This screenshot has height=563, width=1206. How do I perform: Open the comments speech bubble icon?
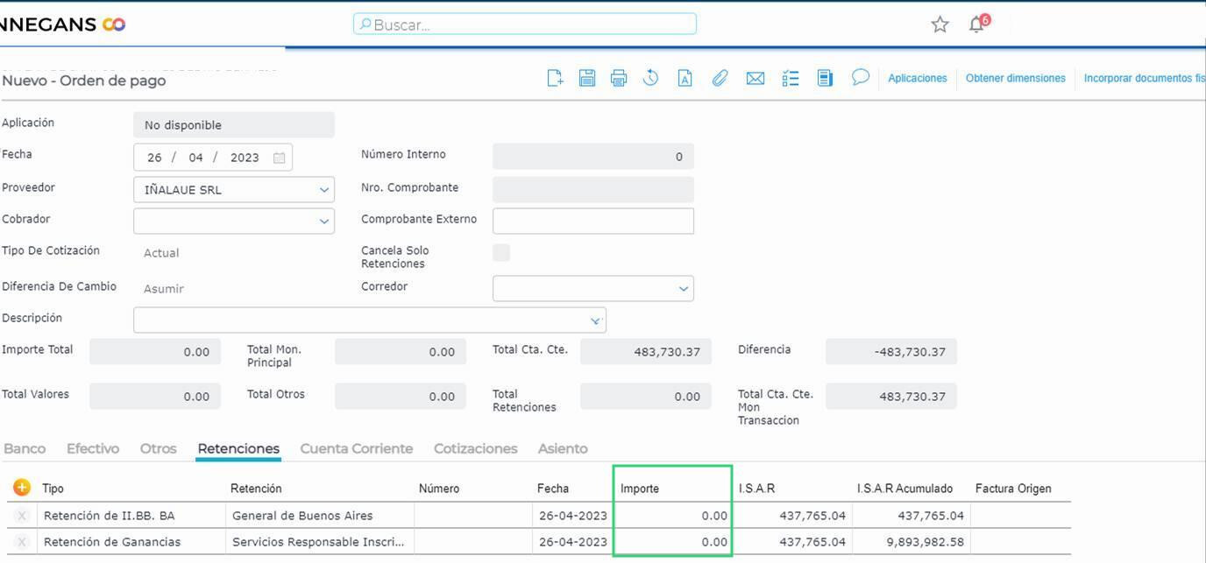[x=861, y=78]
